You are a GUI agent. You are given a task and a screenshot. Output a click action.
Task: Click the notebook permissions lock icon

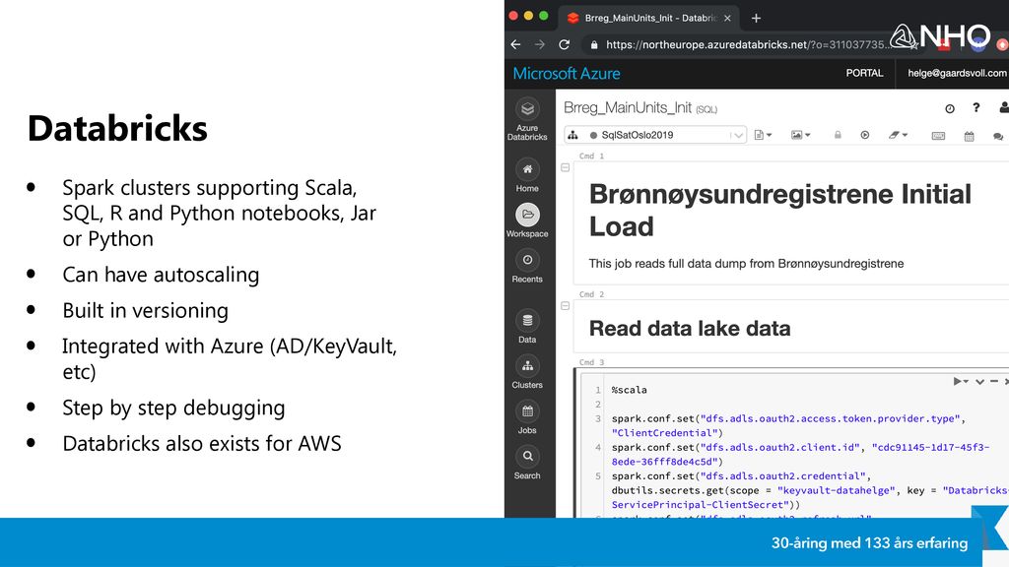(x=838, y=135)
